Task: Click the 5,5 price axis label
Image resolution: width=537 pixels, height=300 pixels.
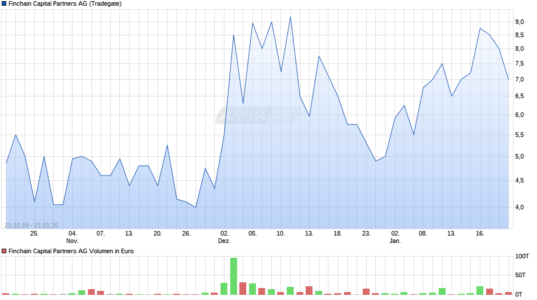Action: click(x=519, y=135)
